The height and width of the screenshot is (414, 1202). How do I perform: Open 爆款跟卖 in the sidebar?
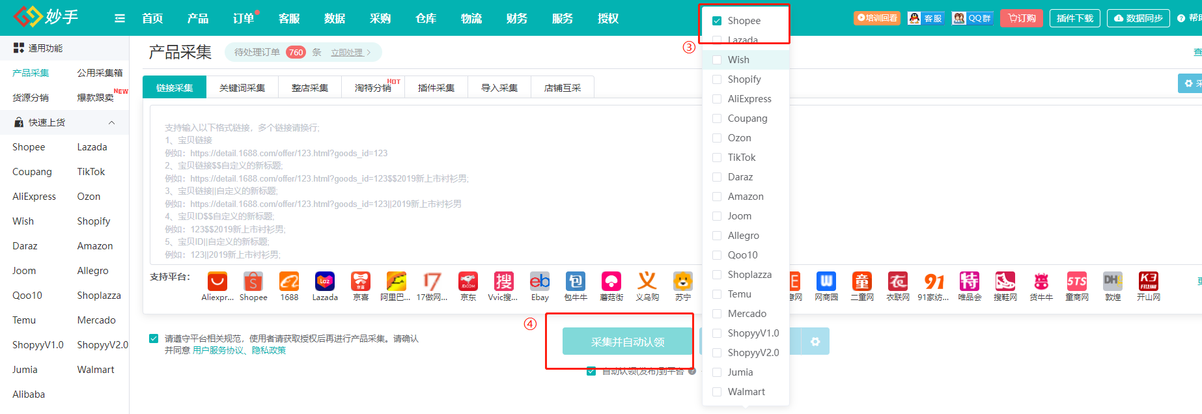tap(95, 98)
